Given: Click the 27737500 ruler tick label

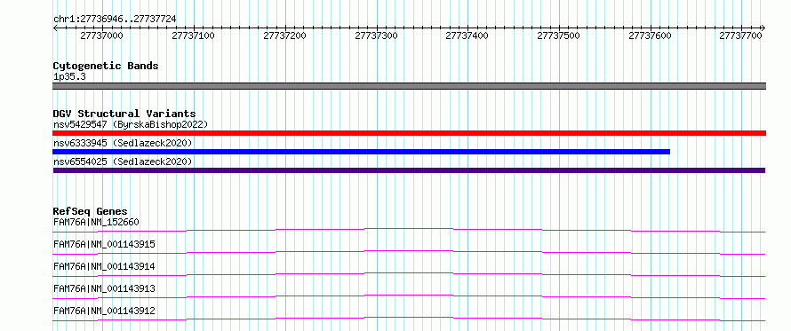Looking at the screenshot, I should [558, 35].
